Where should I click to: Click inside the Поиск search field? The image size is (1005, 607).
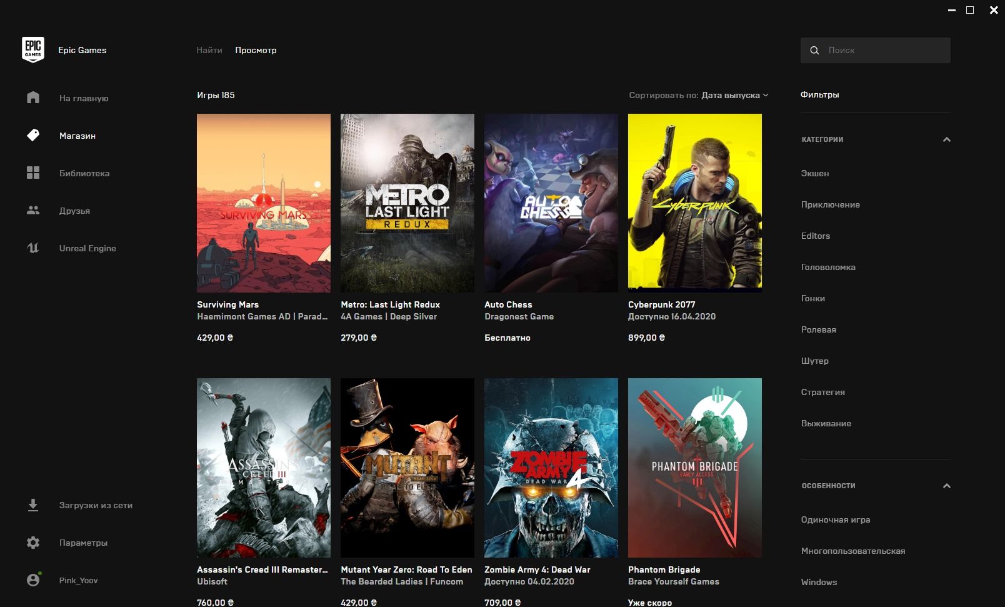click(875, 50)
